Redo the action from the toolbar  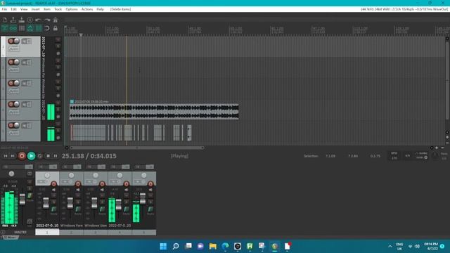pyautogui.click(x=47, y=20)
